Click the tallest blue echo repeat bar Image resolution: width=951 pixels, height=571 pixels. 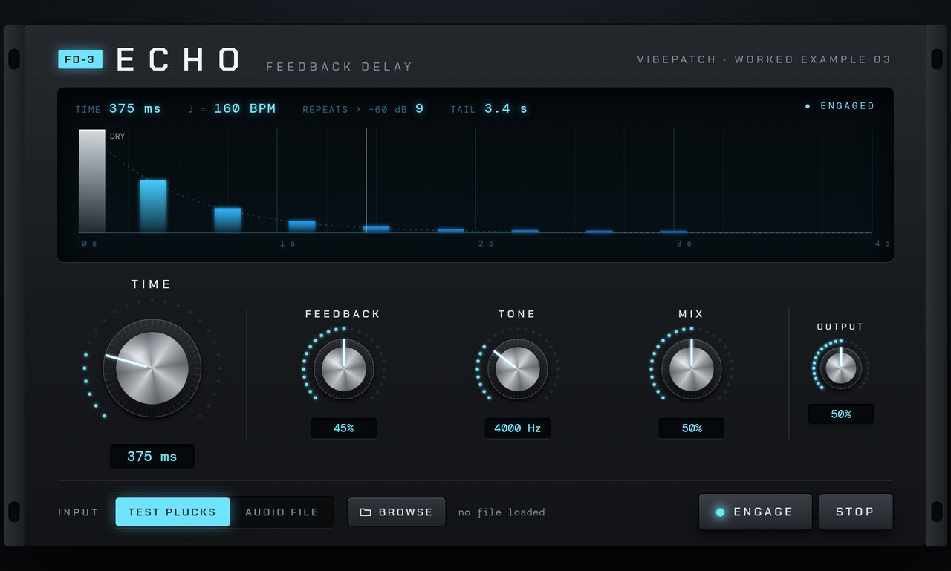click(153, 206)
